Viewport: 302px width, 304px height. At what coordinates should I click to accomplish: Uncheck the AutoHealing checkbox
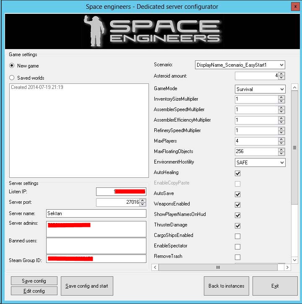[x=237, y=173]
